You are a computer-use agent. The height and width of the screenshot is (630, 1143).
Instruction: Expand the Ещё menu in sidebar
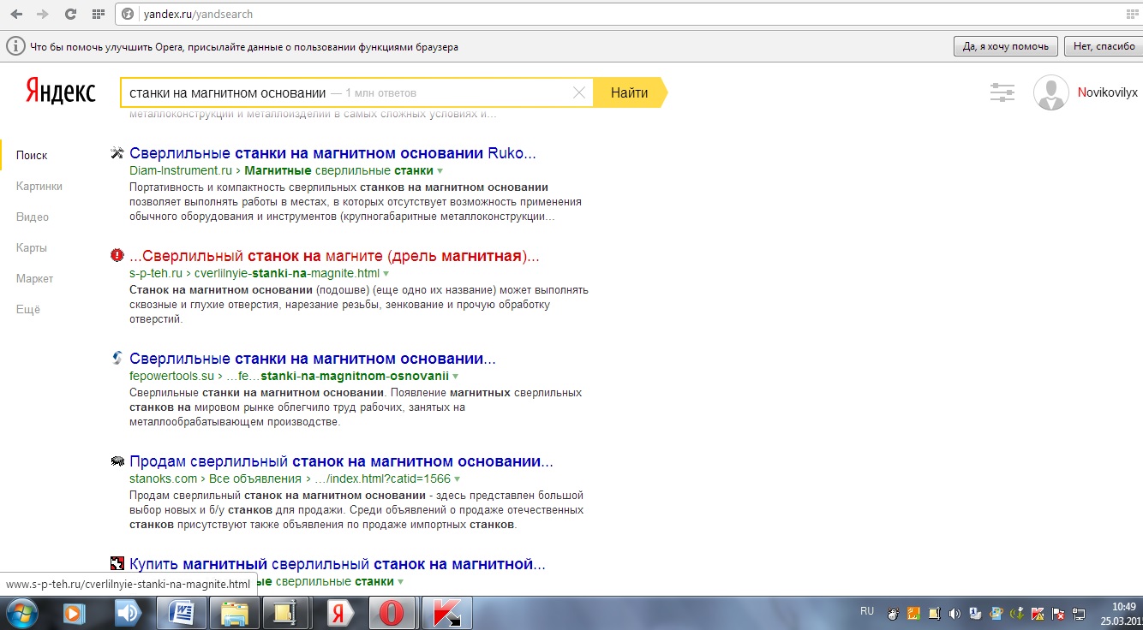tap(28, 309)
